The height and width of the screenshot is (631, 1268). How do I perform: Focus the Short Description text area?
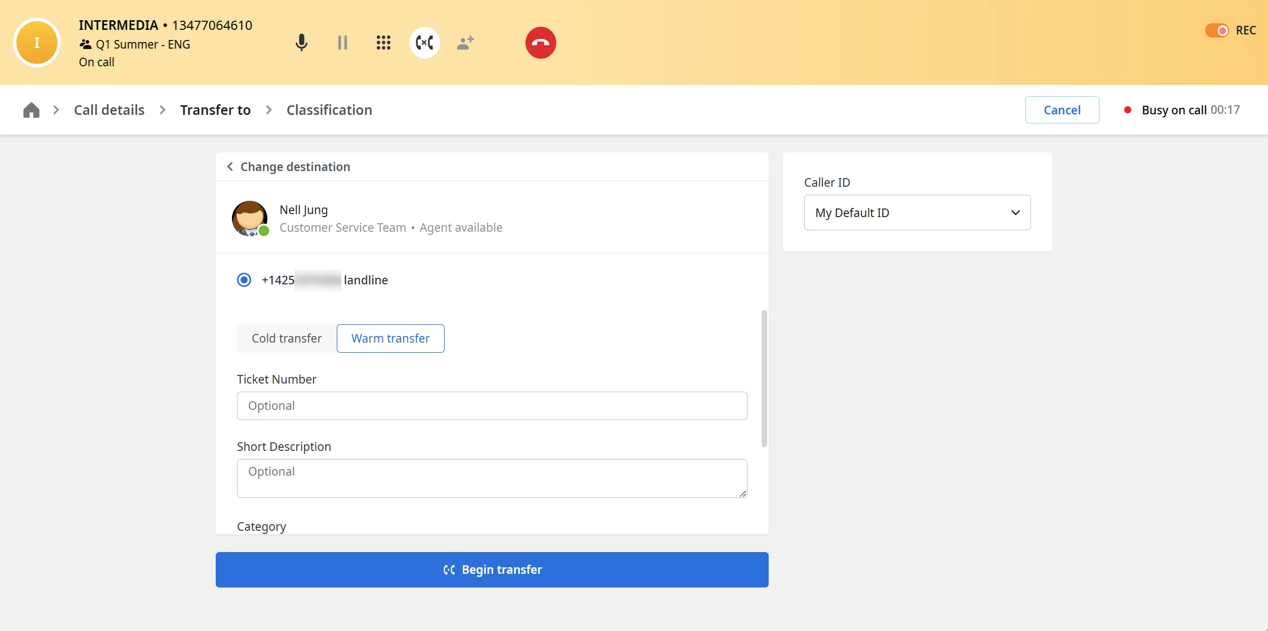[x=492, y=478]
